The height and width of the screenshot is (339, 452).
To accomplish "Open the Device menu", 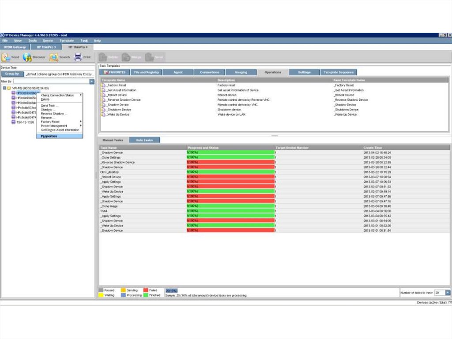I will click(48, 41).
